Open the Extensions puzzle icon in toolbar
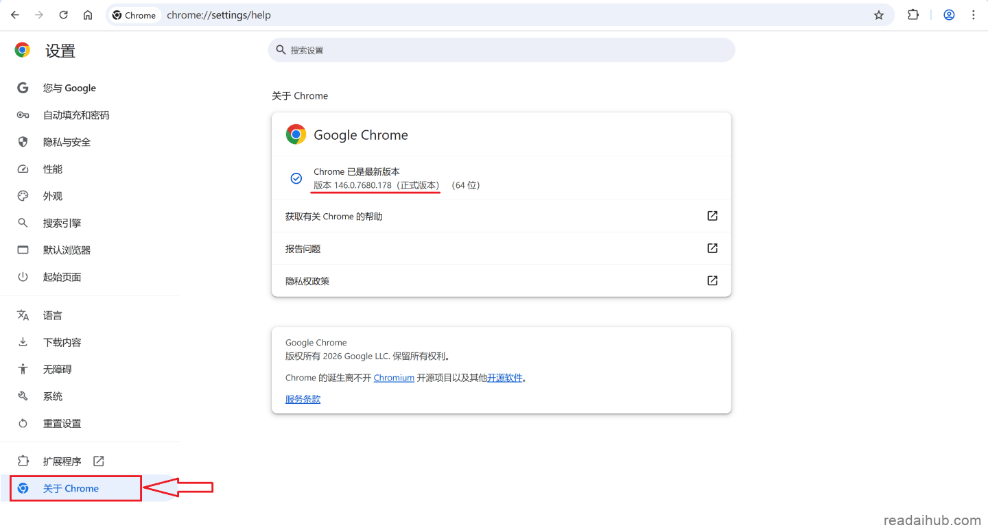 pyautogui.click(x=913, y=15)
